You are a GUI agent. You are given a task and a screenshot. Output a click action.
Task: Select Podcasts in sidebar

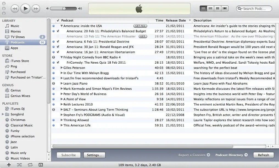tap(23, 42)
